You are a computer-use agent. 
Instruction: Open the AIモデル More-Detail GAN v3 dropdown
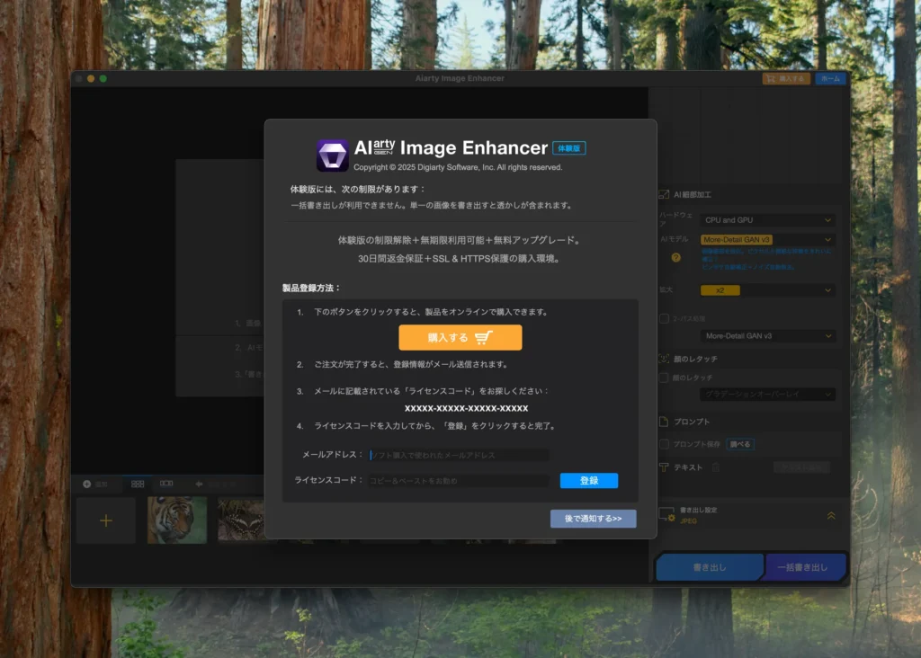(769, 239)
